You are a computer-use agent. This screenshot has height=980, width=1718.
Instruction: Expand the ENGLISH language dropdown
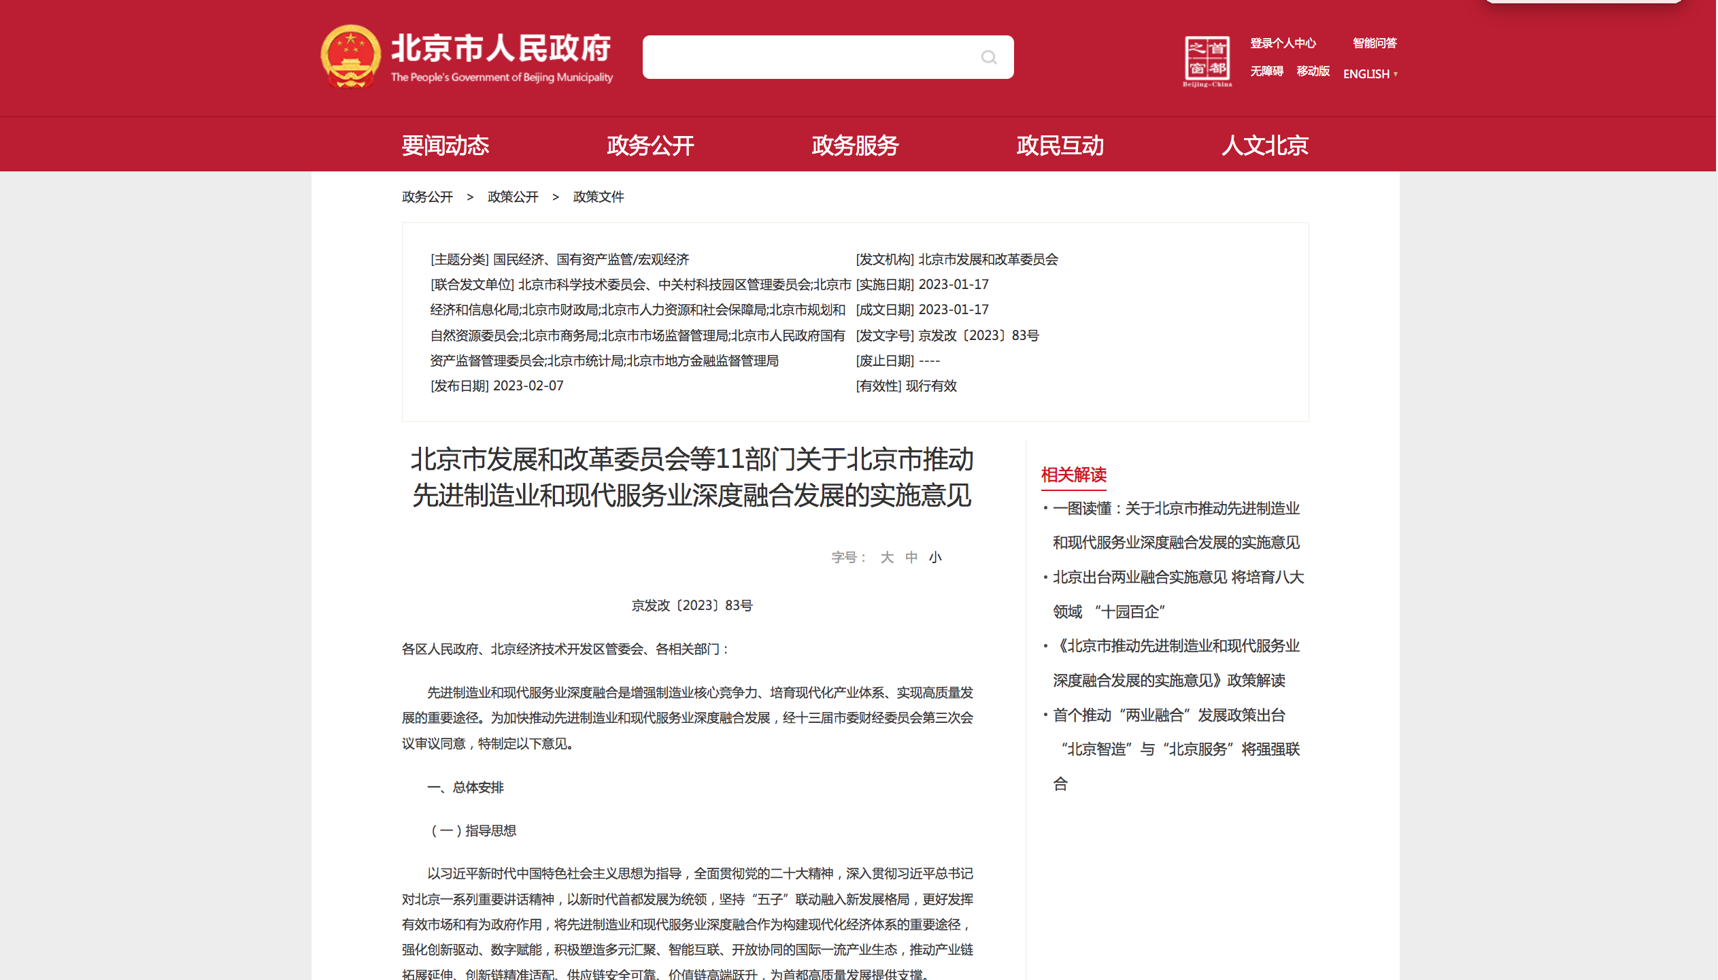pyautogui.click(x=1370, y=73)
